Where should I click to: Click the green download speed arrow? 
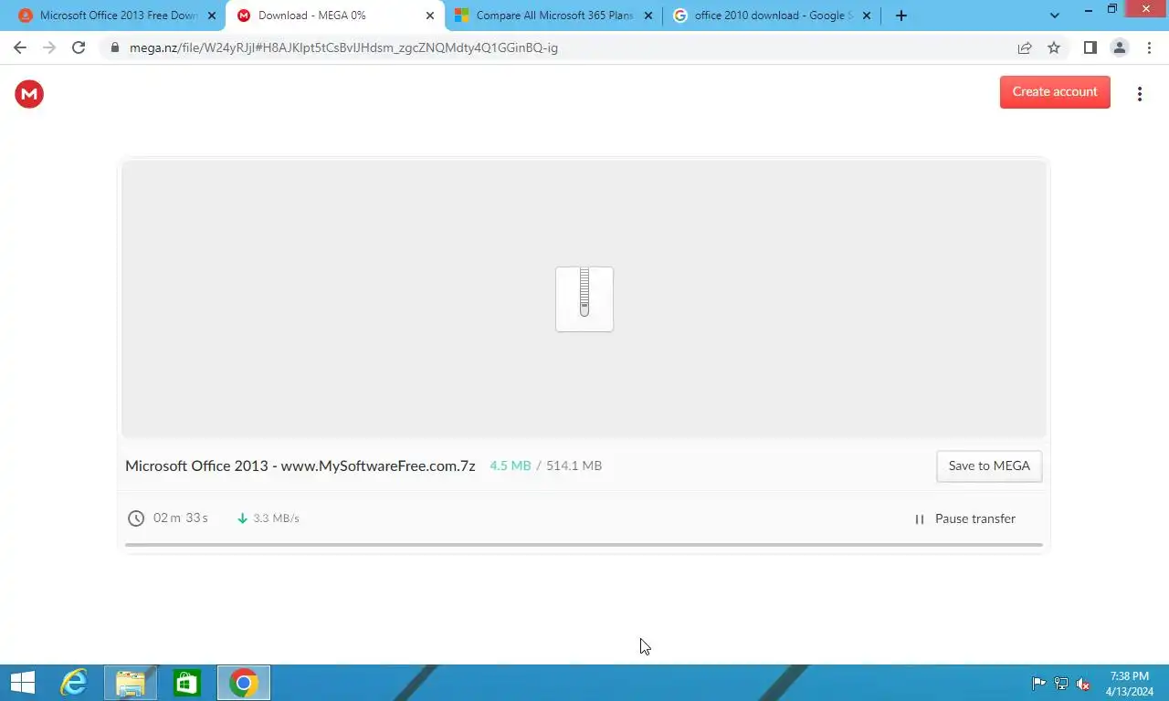click(x=242, y=518)
